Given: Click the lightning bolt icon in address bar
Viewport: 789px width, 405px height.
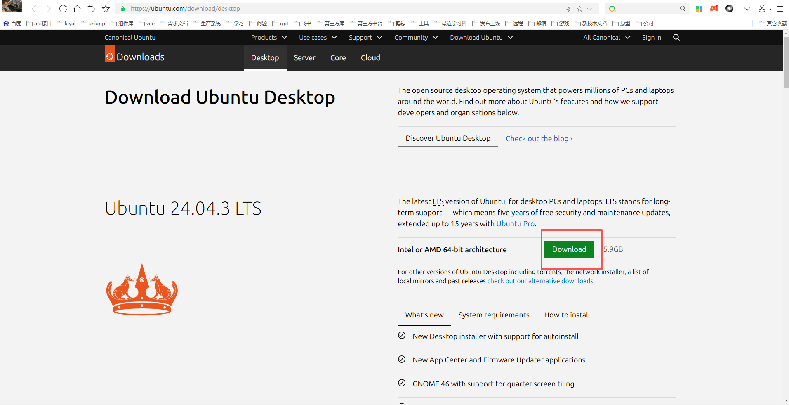Looking at the screenshot, I should [569, 9].
